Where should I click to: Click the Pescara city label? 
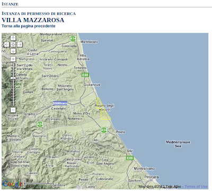152,177
